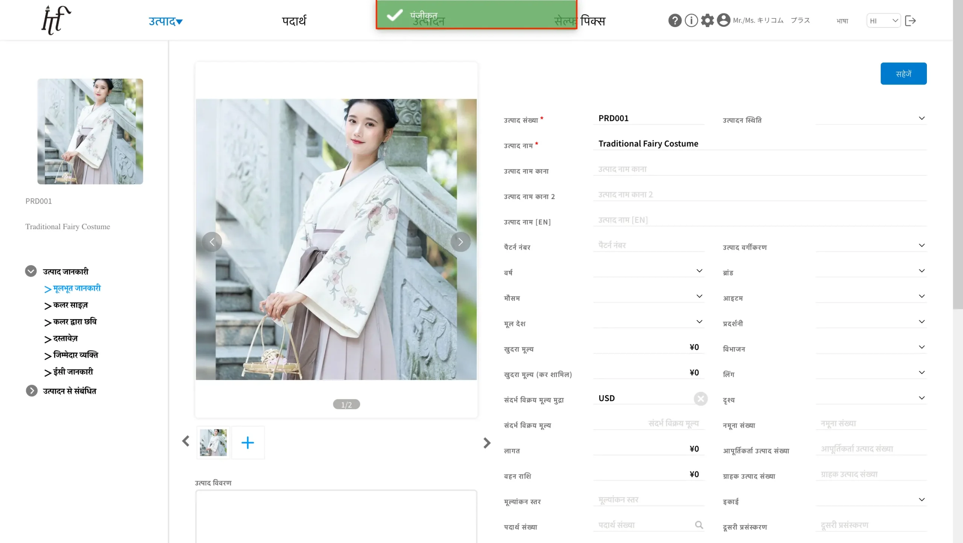The height and width of the screenshot is (543, 963).
Task: Click the आपूर्तिकर्ता उत्पाद संख्या input
Action: [871, 449]
